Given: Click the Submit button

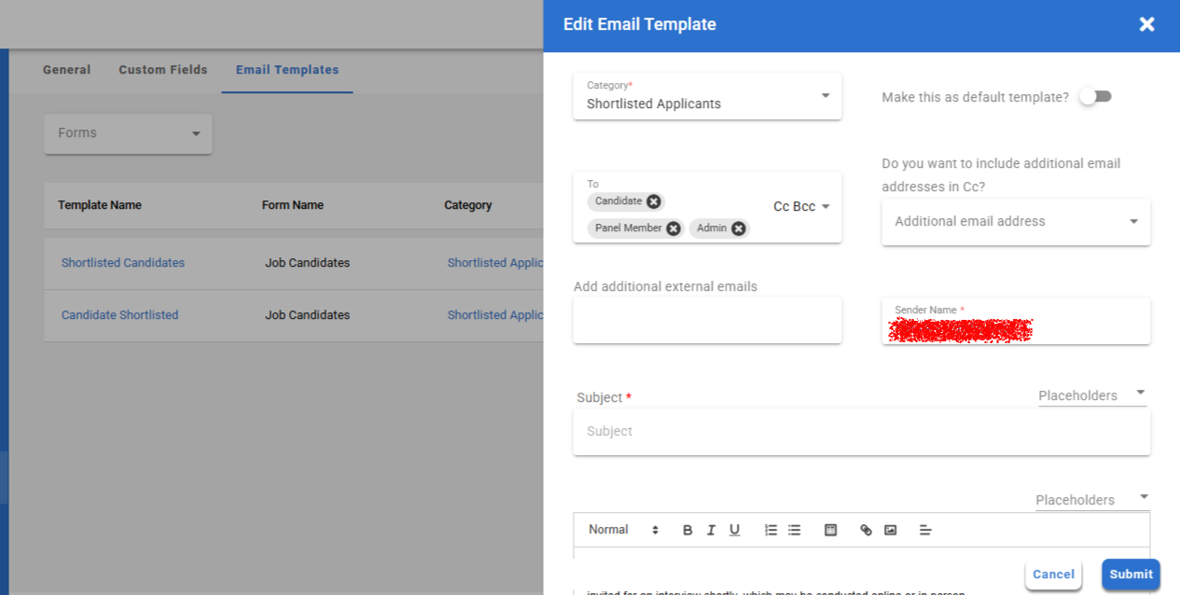Looking at the screenshot, I should (x=1131, y=574).
